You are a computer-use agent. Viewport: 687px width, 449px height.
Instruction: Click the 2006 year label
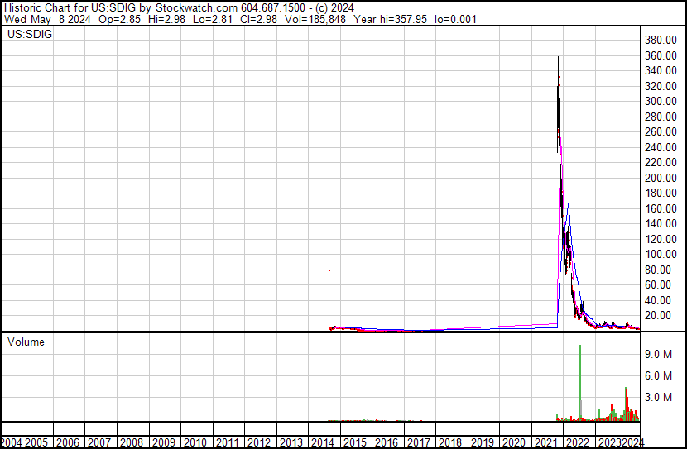pyautogui.click(x=68, y=442)
